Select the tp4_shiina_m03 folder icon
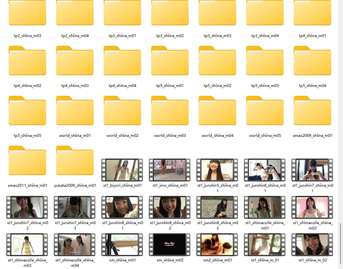Viewport: 343px width, 269px height. (x=75, y=60)
